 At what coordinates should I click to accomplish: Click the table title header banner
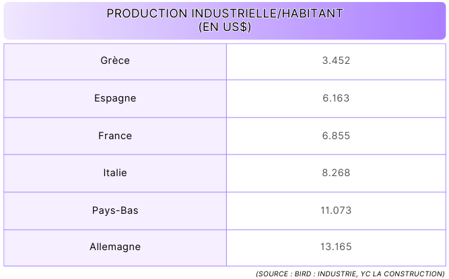point(225,21)
